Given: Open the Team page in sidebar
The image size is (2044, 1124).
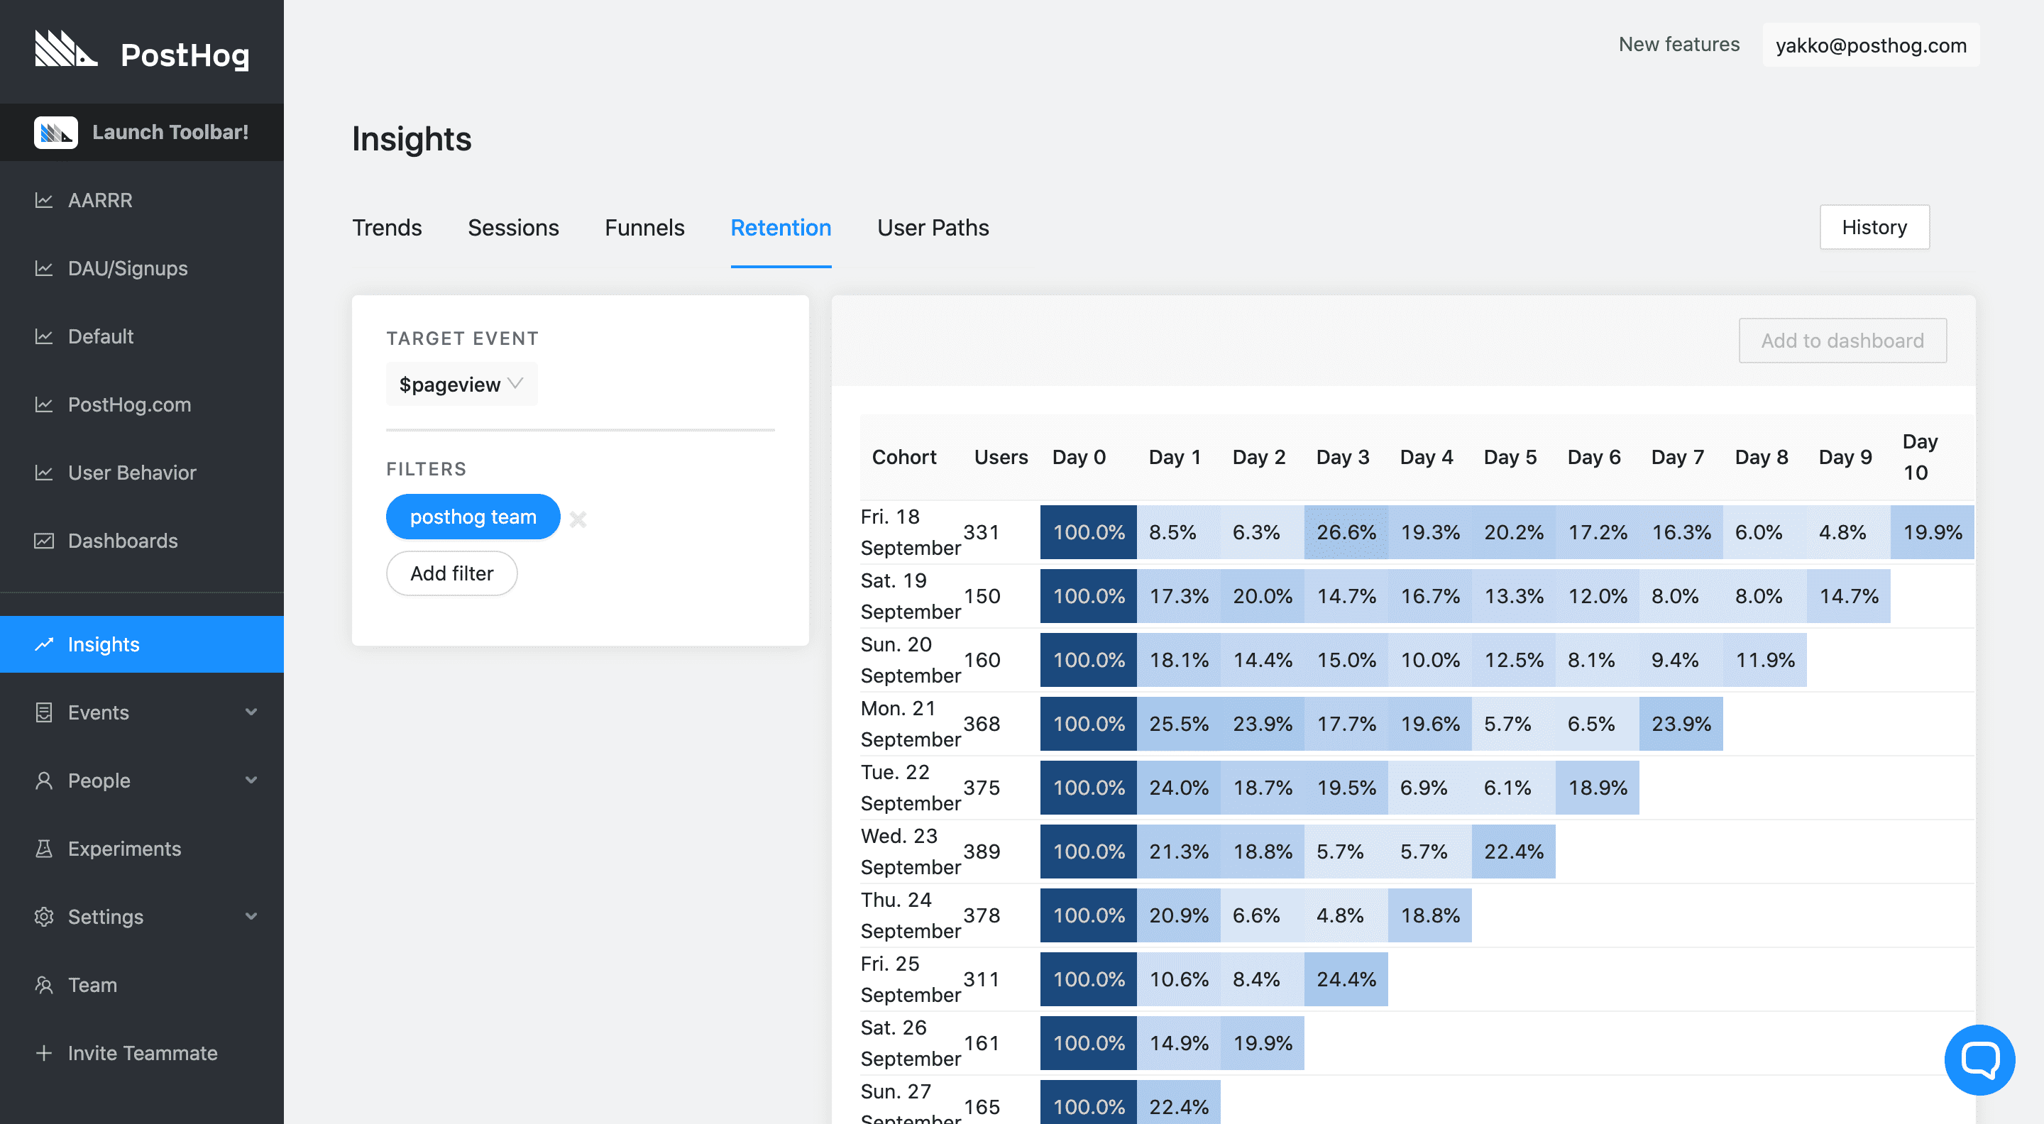Looking at the screenshot, I should (x=92, y=985).
